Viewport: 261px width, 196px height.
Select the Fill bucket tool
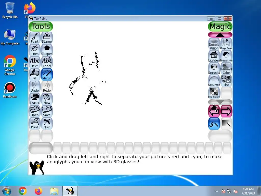point(35,75)
